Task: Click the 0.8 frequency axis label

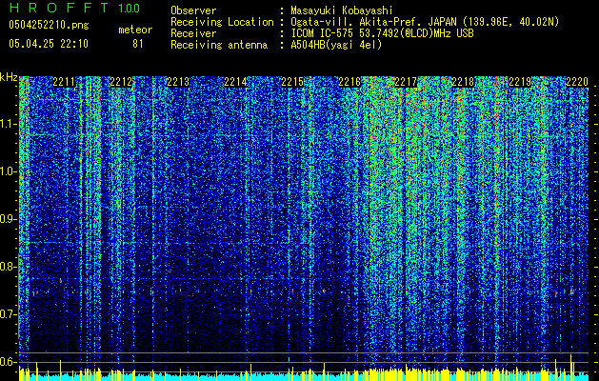Action: click(x=9, y=267)
